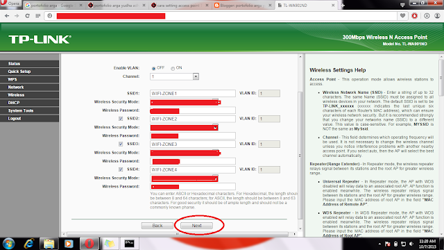Select Enable VLAN ON radio button

tap(173, 68)
